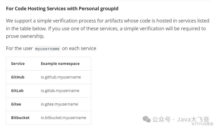Screen dimensions: 216x128
Task: Click the io.github.myusername namespace
Action: [x=61, y=77]
